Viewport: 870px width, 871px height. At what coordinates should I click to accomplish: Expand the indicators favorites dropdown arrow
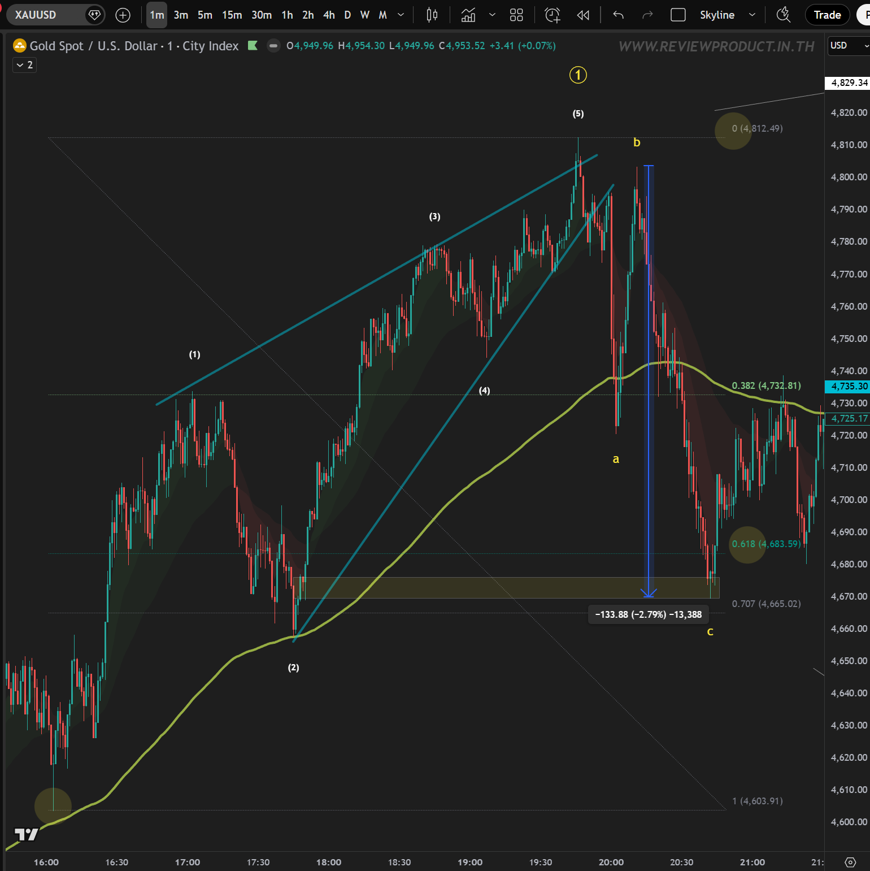492,15
